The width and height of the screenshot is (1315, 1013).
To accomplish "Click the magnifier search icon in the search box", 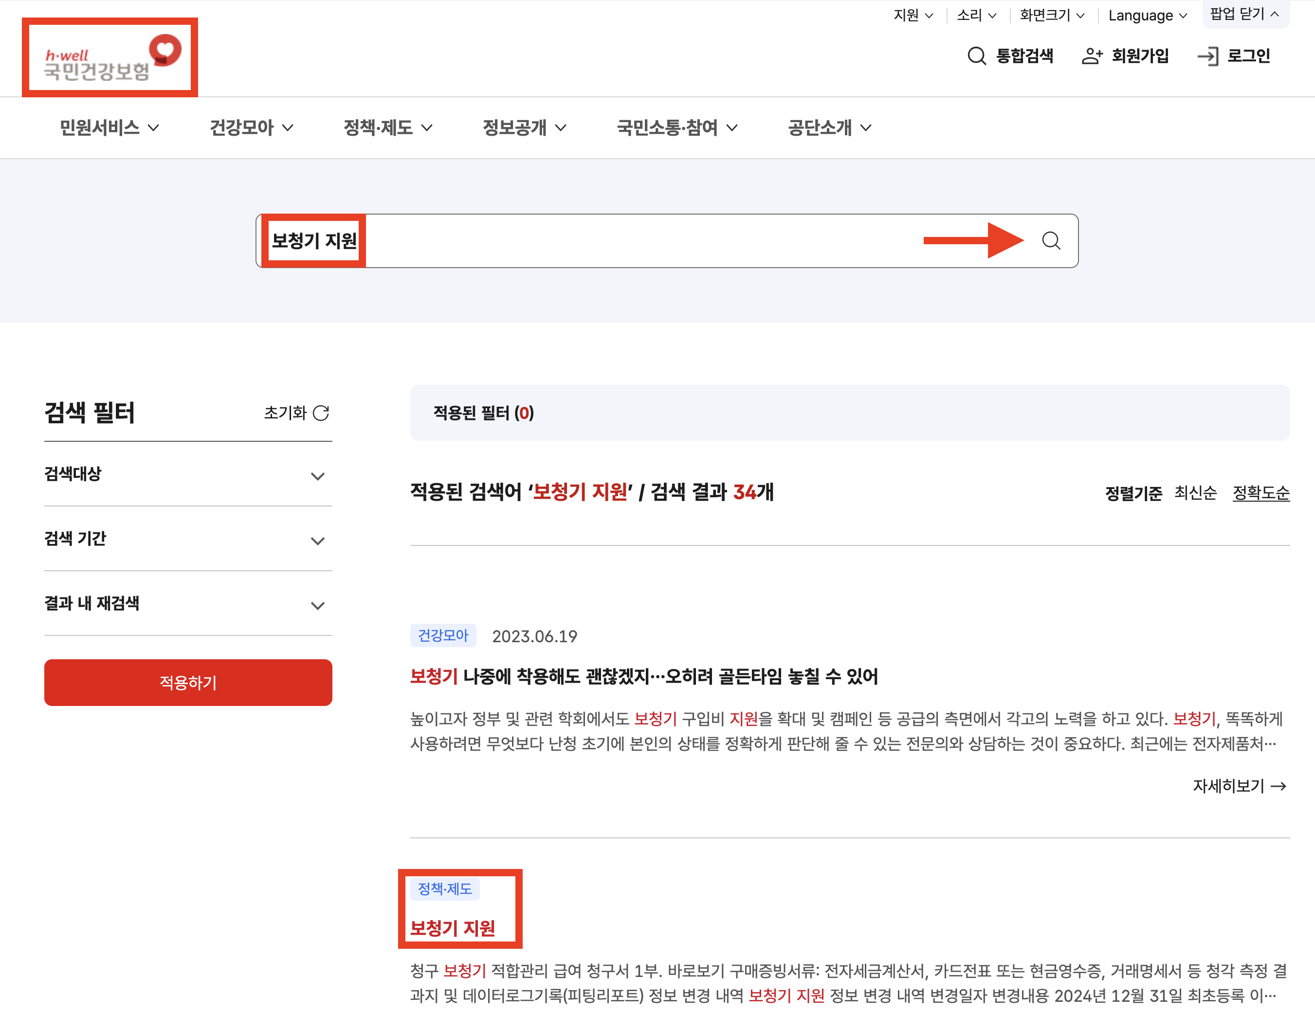I will click(1051, 241).
